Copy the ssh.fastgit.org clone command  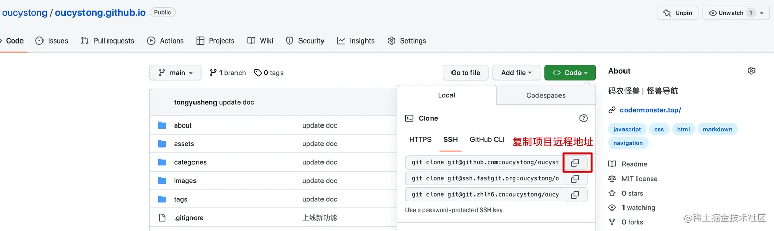point(575,179)
